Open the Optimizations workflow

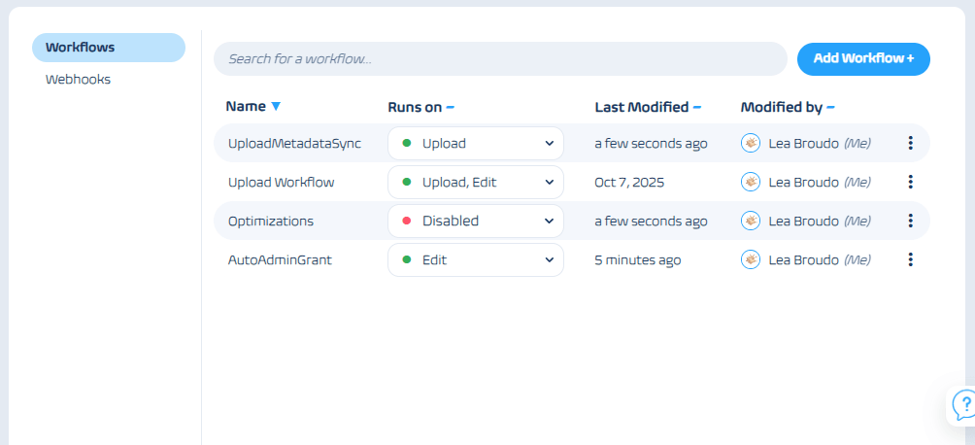[271, 221]
